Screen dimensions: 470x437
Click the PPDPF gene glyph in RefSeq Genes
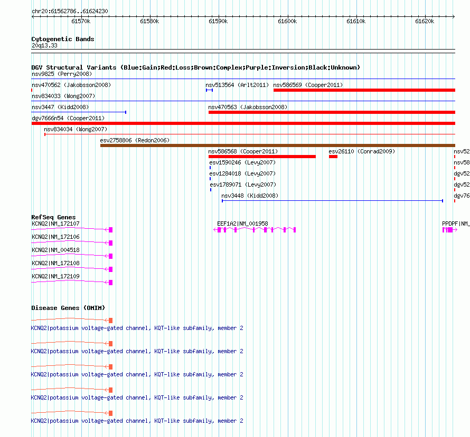[x=449, y=230]
